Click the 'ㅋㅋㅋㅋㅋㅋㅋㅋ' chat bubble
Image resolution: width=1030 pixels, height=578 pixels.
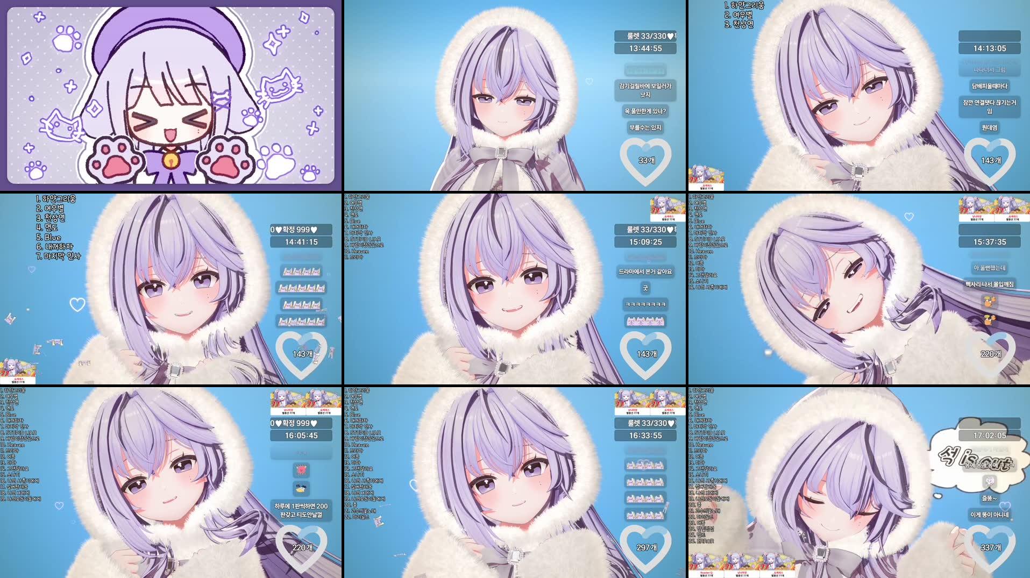coord(645,304)
